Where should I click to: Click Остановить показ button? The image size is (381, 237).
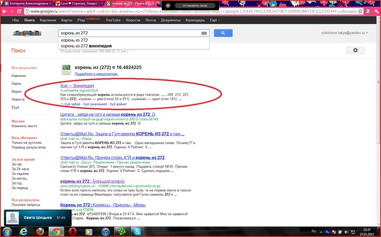[x=195, y=6]
